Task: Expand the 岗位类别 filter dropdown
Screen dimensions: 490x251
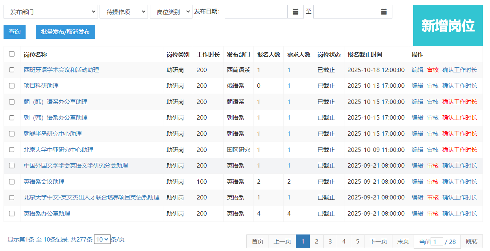Action: [171, 12]
